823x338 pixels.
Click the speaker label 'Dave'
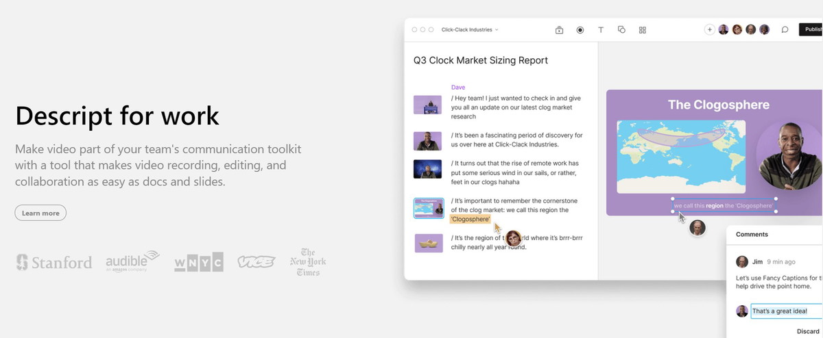(x=458, y=87)
